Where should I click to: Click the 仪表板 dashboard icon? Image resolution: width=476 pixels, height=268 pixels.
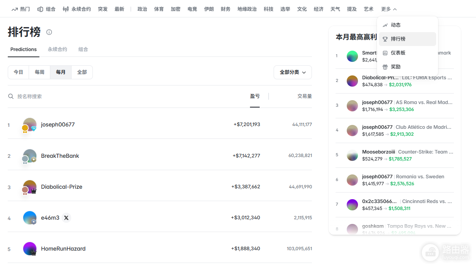(385, 53)
